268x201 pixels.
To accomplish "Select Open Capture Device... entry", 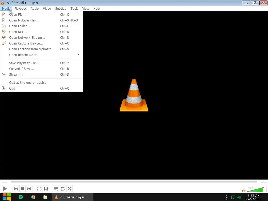I will click(x=42, y=43).
